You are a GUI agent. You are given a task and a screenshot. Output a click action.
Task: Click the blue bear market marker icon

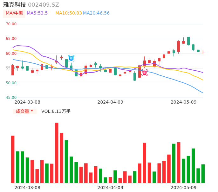(71, 58)
